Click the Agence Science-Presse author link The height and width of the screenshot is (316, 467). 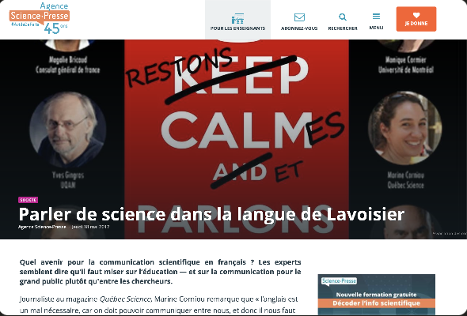[42, 227]
